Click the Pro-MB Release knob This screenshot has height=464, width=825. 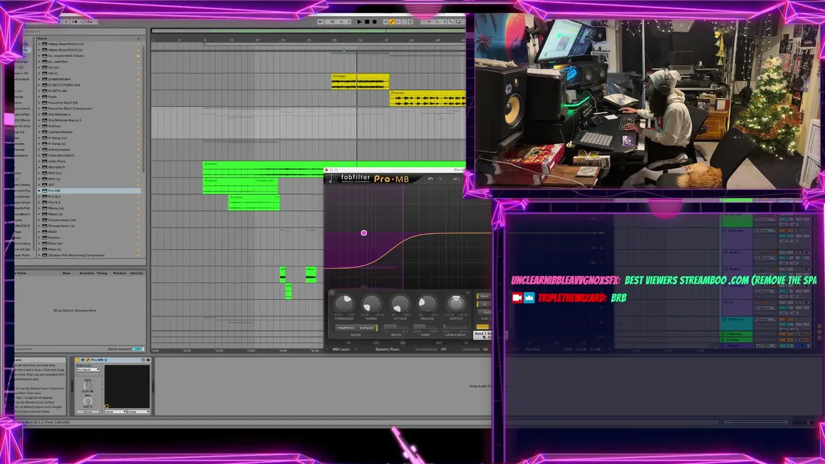pos(427,304)
